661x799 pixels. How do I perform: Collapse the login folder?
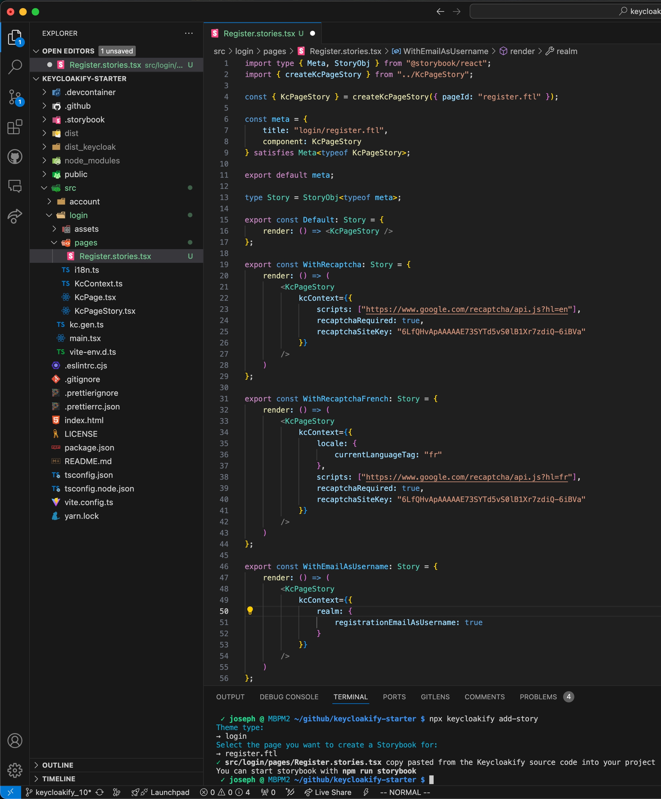click(78, 215)
